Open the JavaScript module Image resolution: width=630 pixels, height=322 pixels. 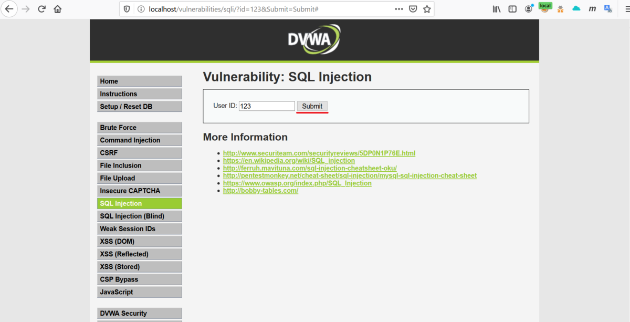140,292
